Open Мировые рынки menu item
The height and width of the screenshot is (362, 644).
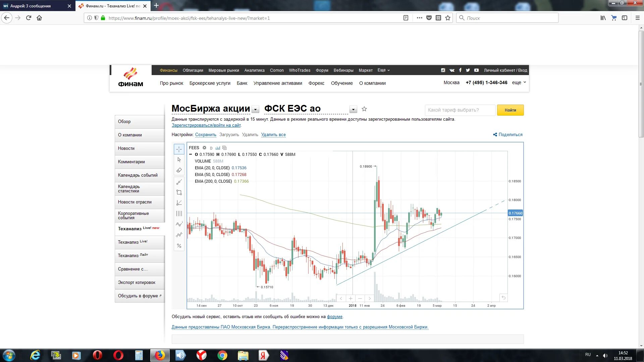[x=224, y=70]
